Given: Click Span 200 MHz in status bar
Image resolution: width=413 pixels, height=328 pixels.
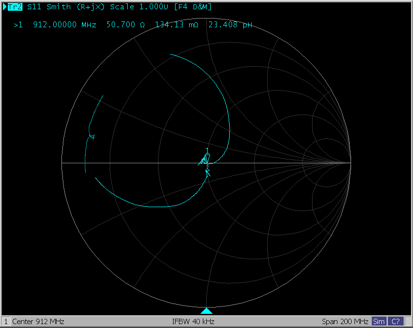Looking at the screenshot, I should (x=345, y=322).
